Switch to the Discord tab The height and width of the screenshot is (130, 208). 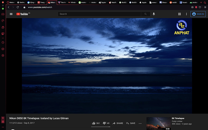pos(163,2)
